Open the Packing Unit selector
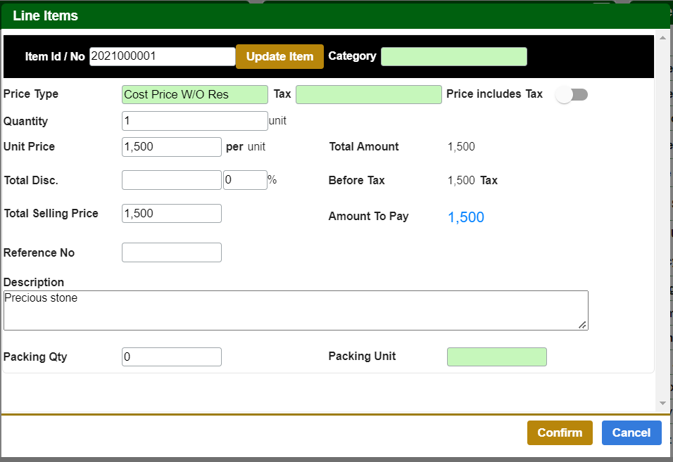The image size is (673, 462). [x=496, y=357]
